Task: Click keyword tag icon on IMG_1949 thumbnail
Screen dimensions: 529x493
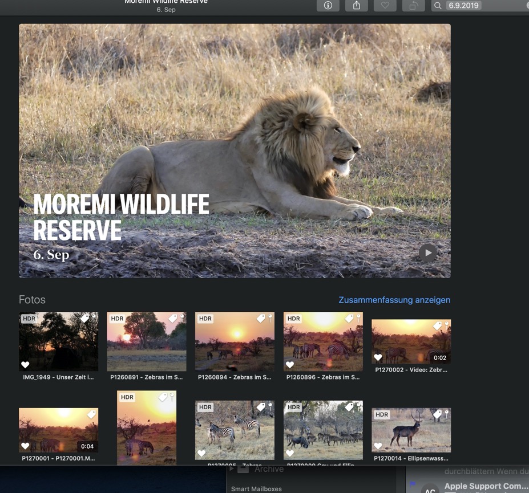Action: 84,319
